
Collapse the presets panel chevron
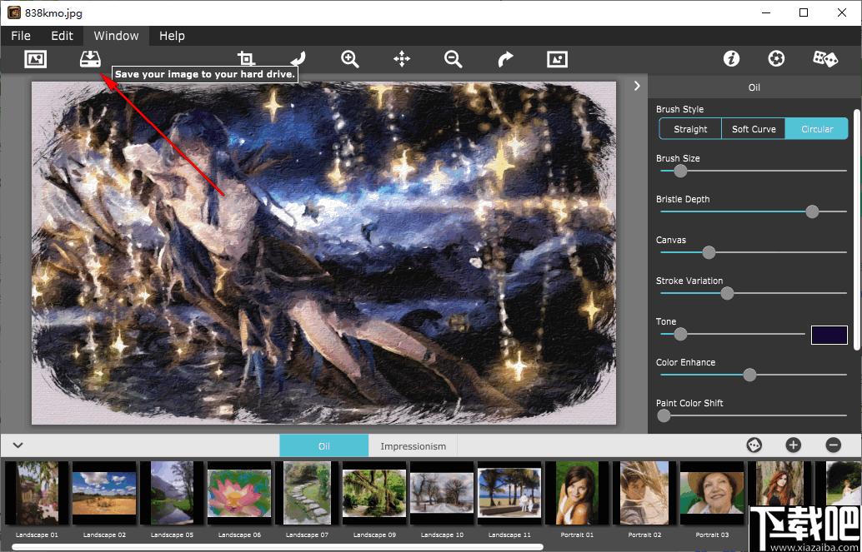pos(18,445)
